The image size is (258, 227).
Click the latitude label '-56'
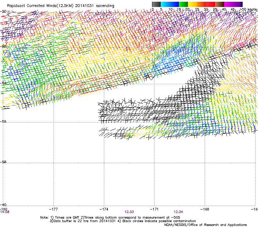tap(3, 121)
